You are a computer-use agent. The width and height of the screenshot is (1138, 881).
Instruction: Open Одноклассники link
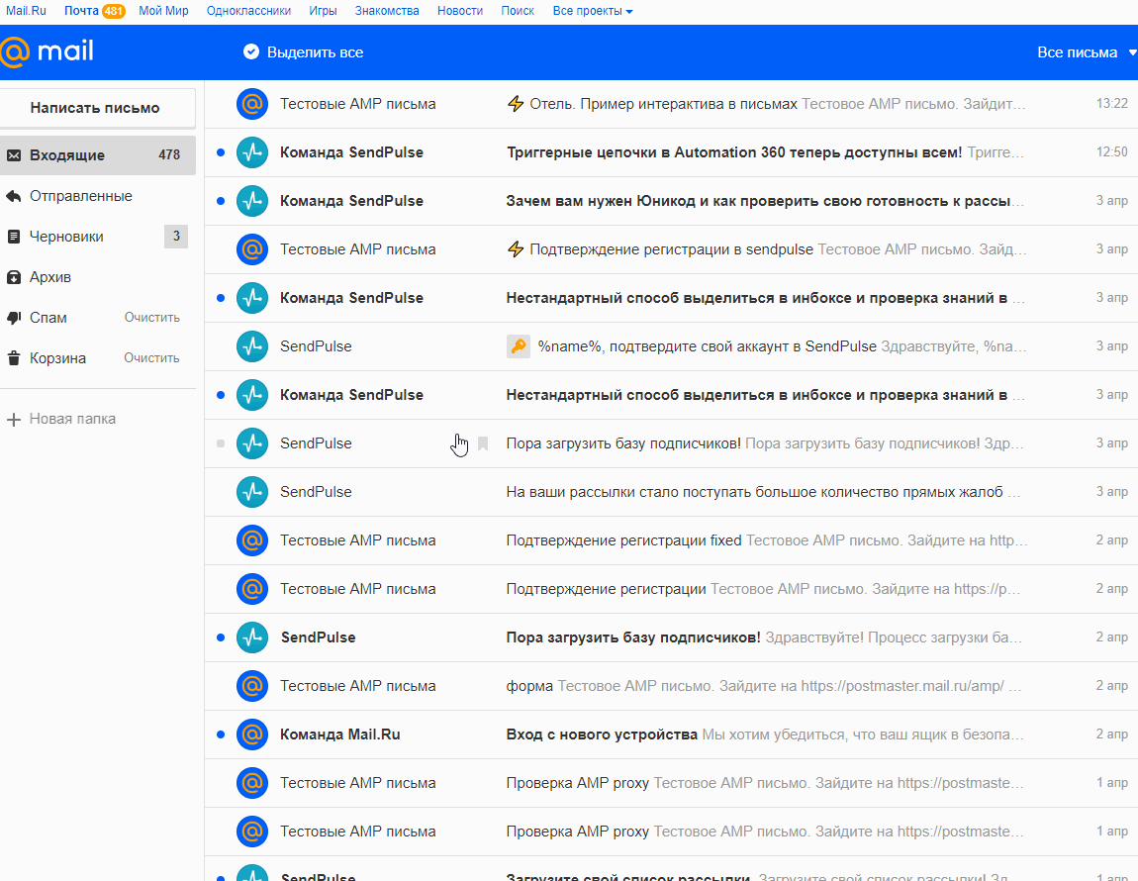tap(248, 11)
